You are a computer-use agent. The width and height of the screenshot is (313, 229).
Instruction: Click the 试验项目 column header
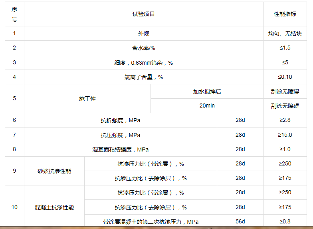(x=143, y=14)
